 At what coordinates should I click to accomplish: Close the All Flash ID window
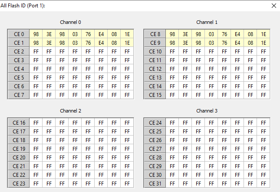(273, 6)
